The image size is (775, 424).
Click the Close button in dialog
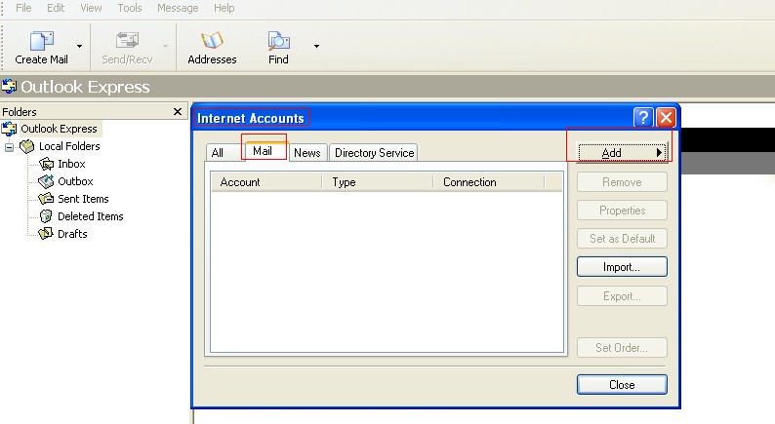(x=621, y=385)
